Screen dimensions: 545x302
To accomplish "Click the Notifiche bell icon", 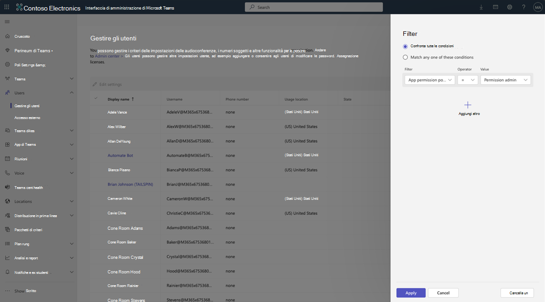I will pyautogui.click(x=7, y=272).
